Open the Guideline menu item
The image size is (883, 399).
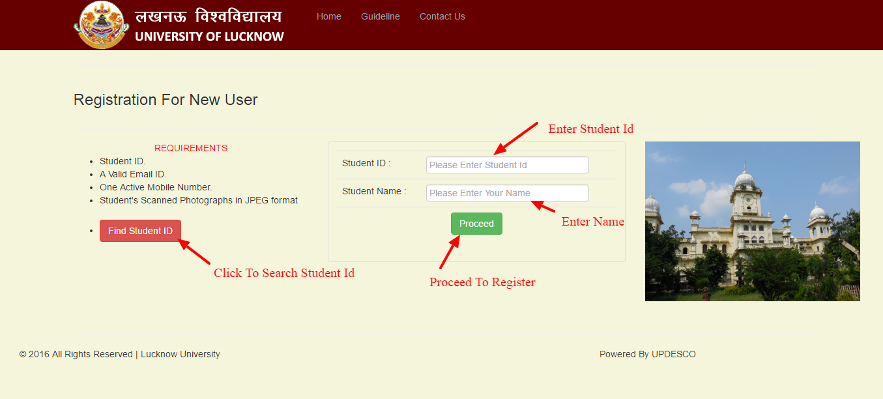(381, 16)
